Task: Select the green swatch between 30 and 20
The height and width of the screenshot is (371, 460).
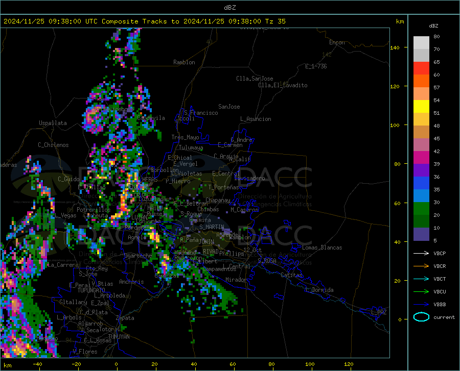Action: click(x=421, y=209)
